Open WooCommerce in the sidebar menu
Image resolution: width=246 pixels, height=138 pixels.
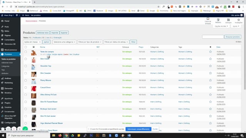point(10,50)
